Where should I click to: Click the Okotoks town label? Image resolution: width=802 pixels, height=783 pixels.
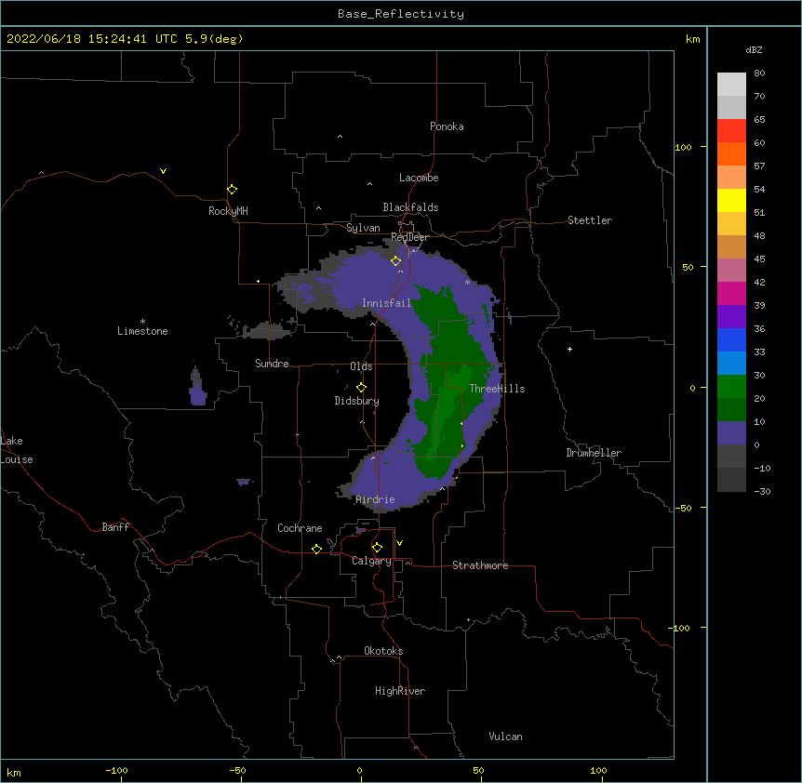click(x=383, y=651)
